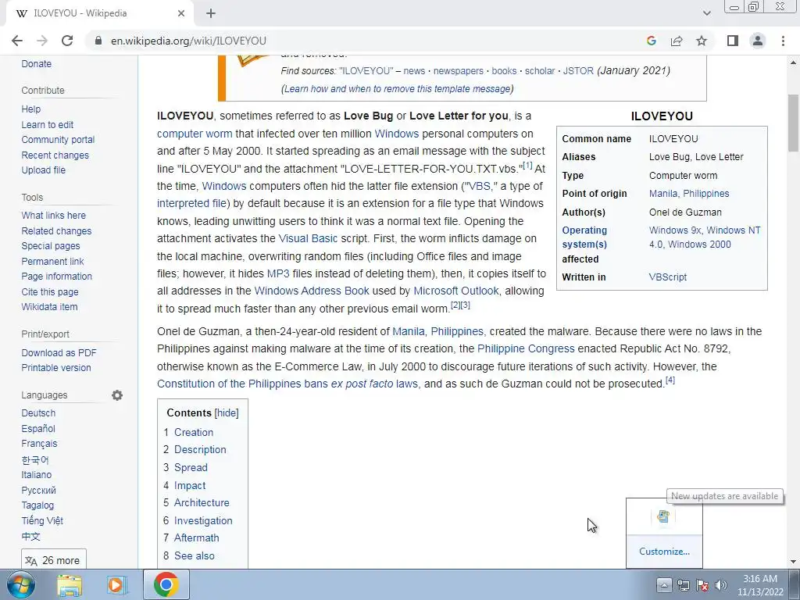The image size is (800, 600).
Task: Jump to the Investigation section
Action: tap(203, 520)
